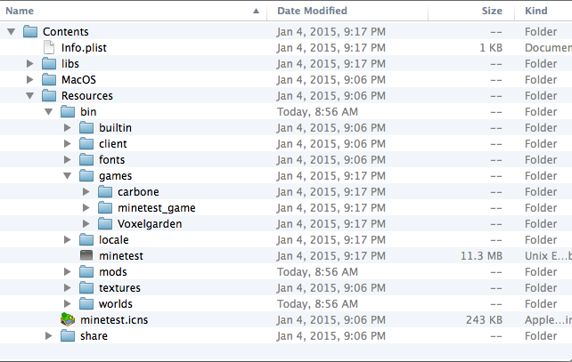This screenshot has width=572, height=362.
Task: Collapse the bin folder triangle
Action: tap(48, 112)
